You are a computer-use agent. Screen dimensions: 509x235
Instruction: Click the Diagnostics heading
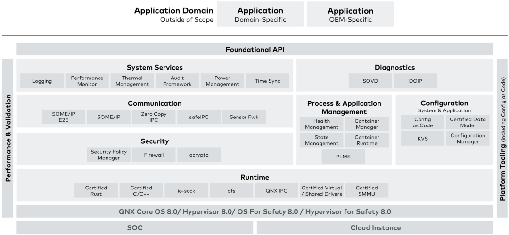(395, 68)
